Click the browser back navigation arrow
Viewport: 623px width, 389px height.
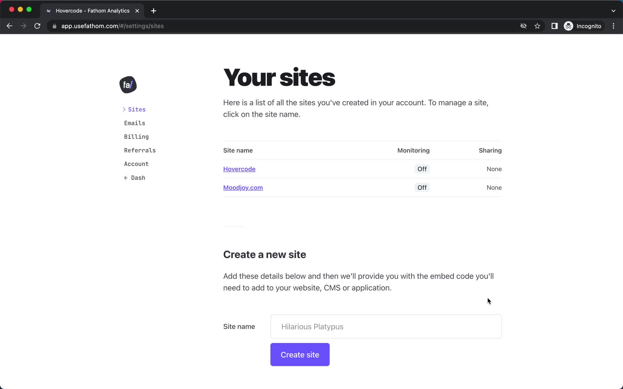(9, 26)
